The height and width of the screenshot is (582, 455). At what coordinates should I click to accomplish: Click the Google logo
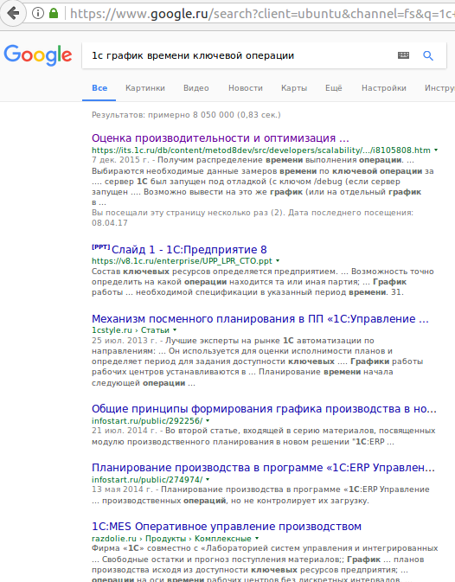(38, 55)
